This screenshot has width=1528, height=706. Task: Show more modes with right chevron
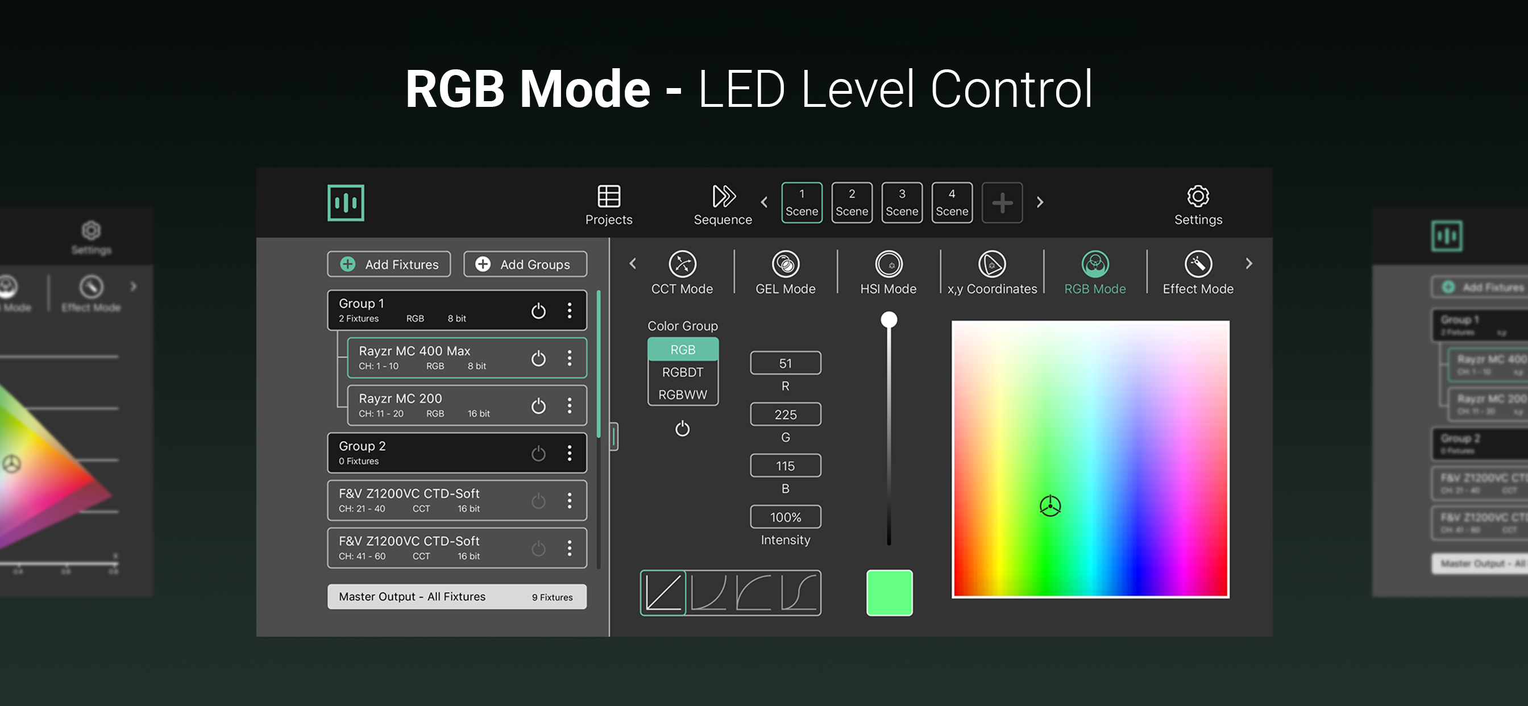(x=1249, y=263)
